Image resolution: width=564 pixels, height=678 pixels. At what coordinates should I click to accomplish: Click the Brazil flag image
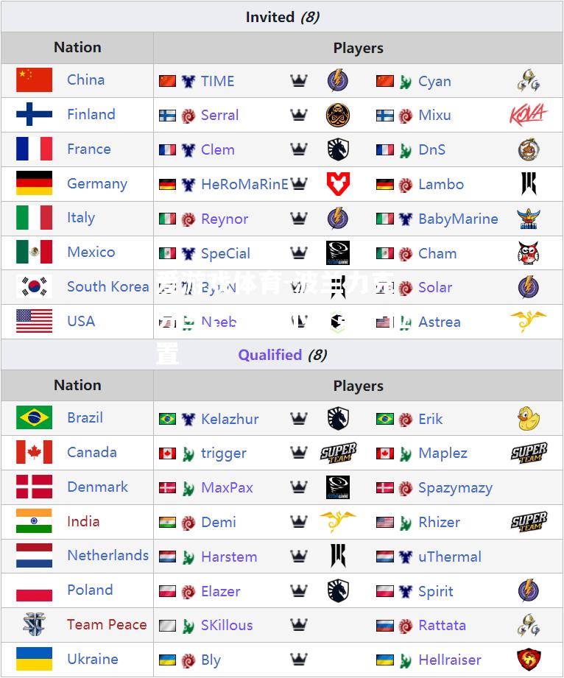[34, 417]
